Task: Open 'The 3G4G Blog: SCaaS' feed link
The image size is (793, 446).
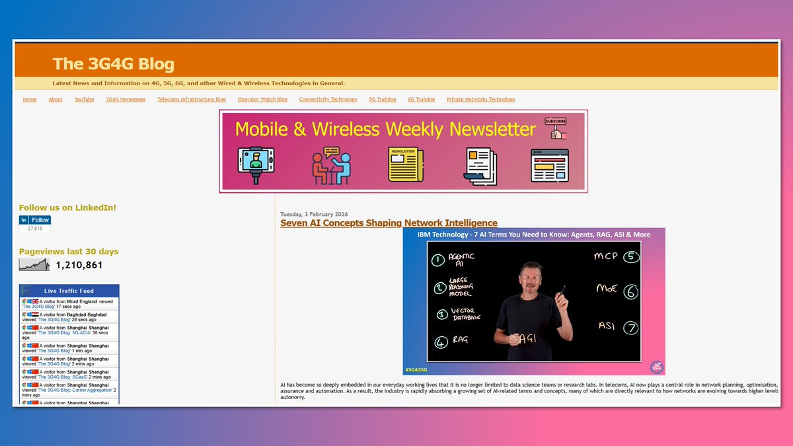Action: pos(63,377)
